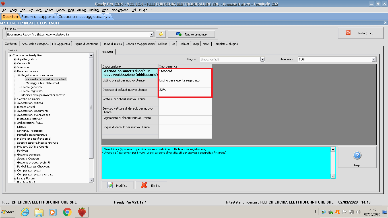The image size is (388, 218).
Task: Expand the Impostazioni Articoli node
Action: click(15, 103)
